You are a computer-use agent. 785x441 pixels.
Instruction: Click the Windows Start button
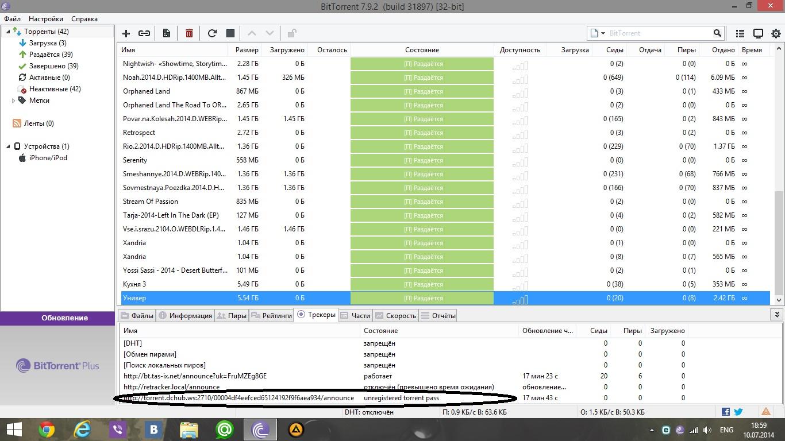[x=14, y=430]
